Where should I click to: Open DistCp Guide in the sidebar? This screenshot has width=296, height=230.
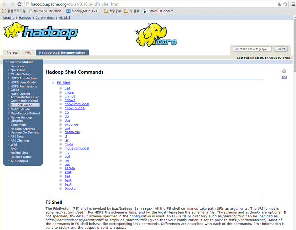pos(20,109)
